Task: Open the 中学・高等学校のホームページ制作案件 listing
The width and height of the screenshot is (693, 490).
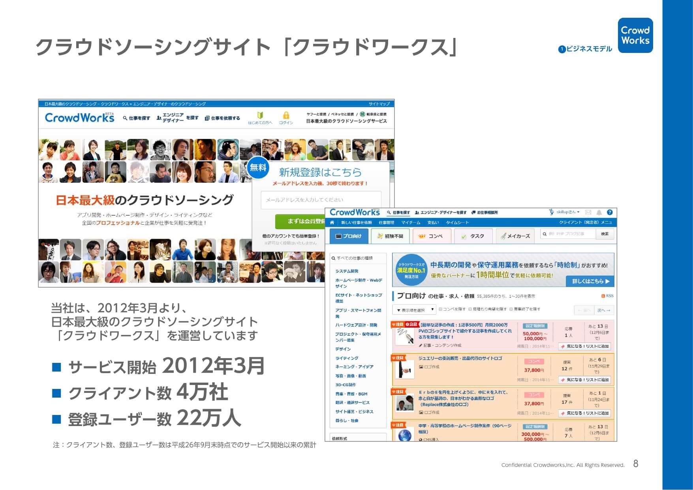Action: [x=465, y=429]
